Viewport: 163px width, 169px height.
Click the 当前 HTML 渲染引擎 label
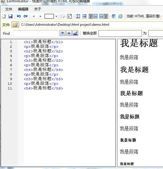tap(144, 16)
